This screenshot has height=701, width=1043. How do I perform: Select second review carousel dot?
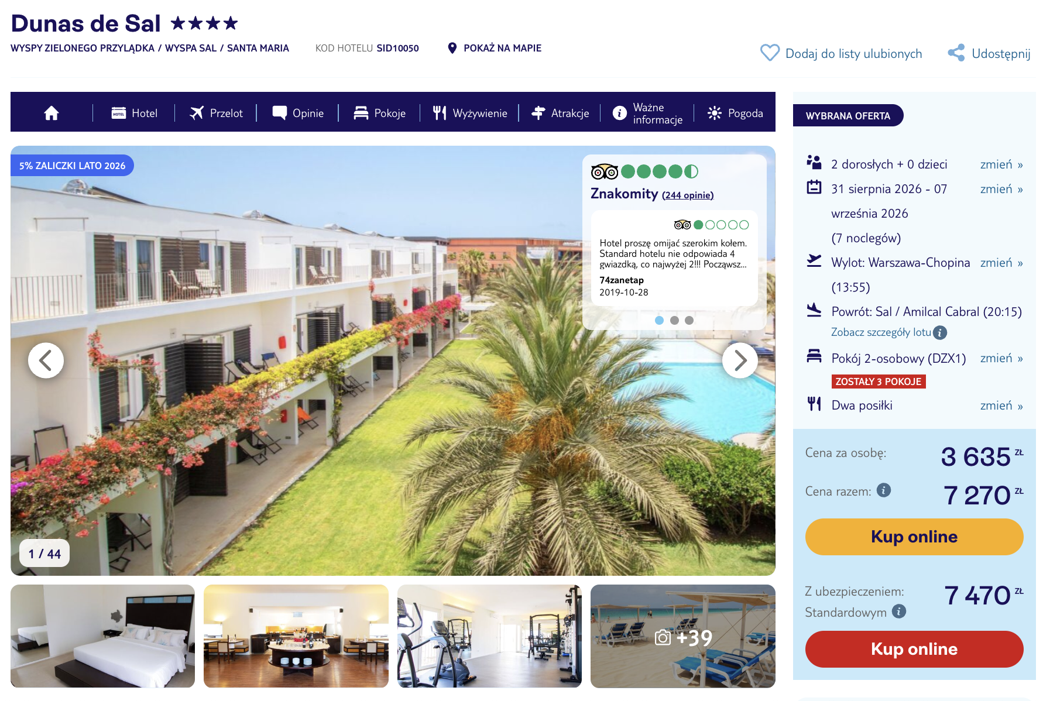(674, 320)
